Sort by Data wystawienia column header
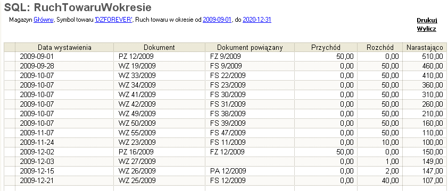448x191 pixels. pos(64,47)
